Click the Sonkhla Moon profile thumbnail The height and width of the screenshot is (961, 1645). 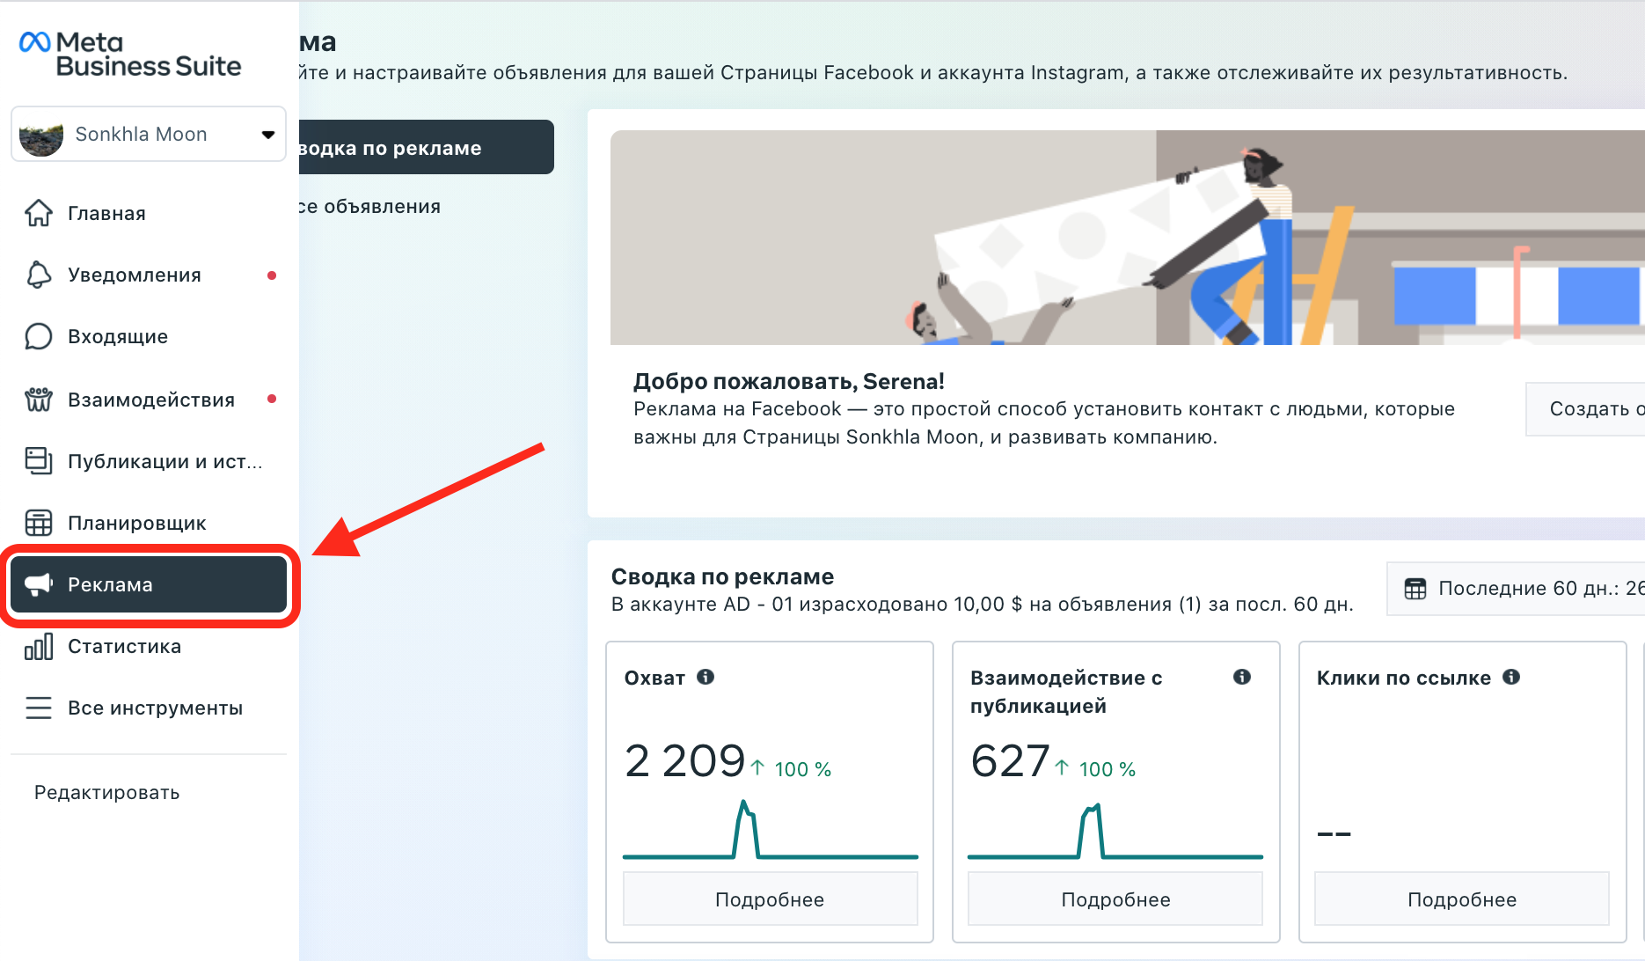(40, 135)
